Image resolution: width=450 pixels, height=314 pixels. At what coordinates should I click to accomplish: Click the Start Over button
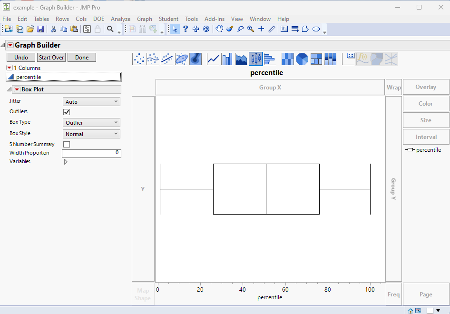click(x=51, y=58)
